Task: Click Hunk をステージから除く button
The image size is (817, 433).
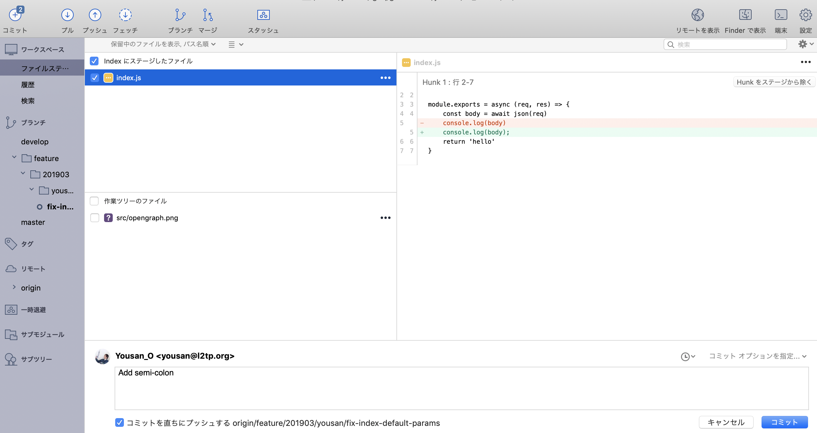Action: pyautogui.click(x=774, y=82)
